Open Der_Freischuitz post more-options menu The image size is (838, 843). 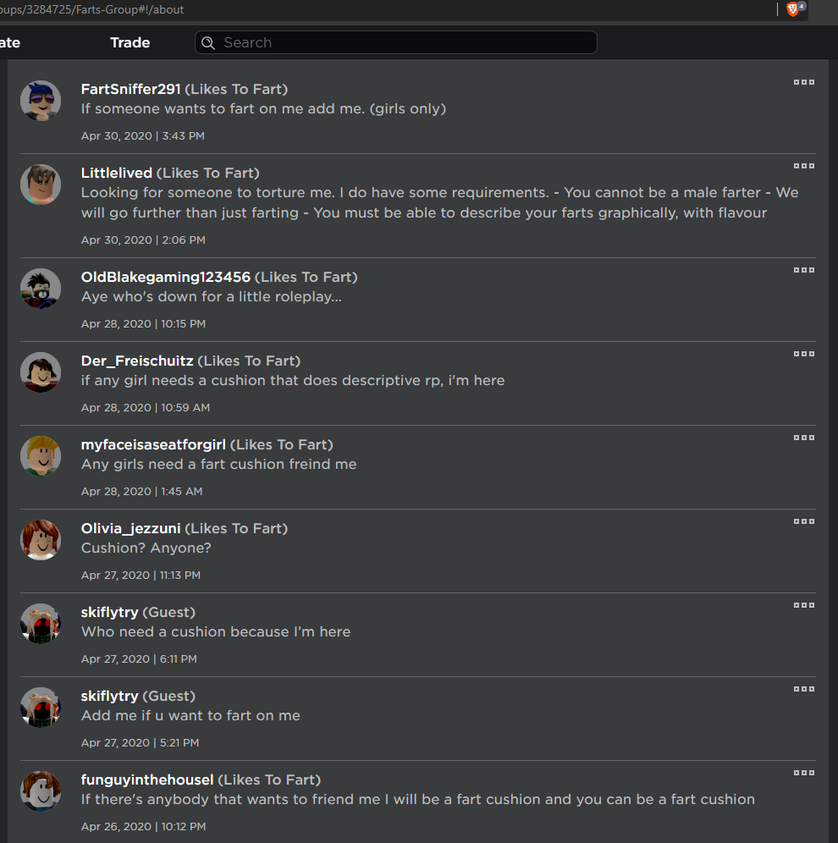tap(804, 354)
